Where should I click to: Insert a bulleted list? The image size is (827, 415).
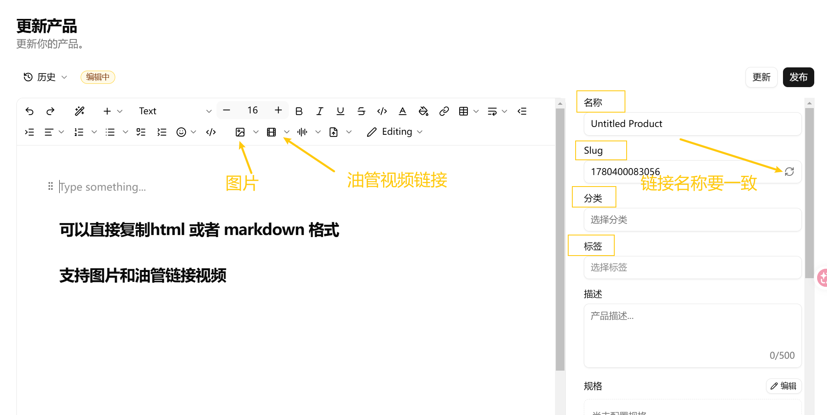coord(110,132)
